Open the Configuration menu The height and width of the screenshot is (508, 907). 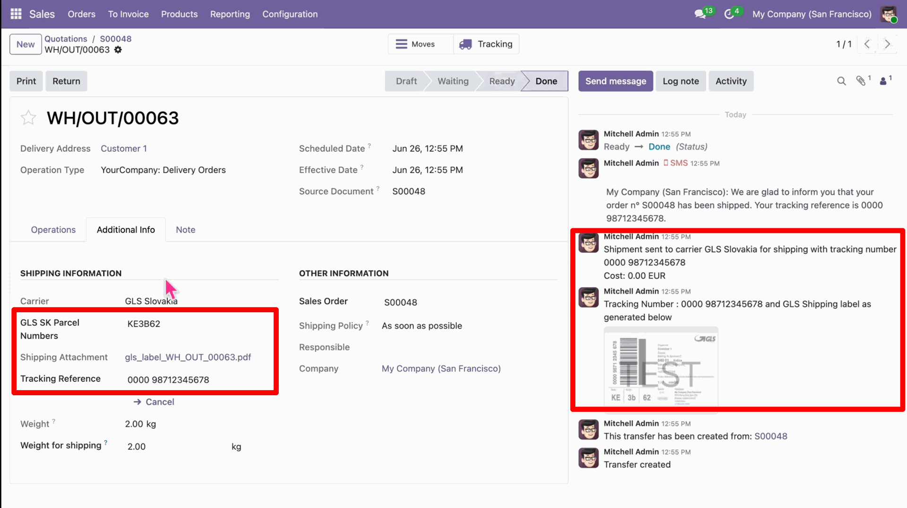[290, 14]
